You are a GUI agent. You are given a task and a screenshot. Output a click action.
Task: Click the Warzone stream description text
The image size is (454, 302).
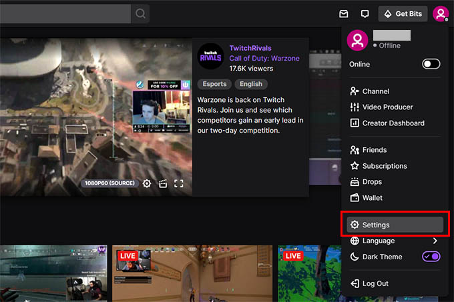(250, 115)
